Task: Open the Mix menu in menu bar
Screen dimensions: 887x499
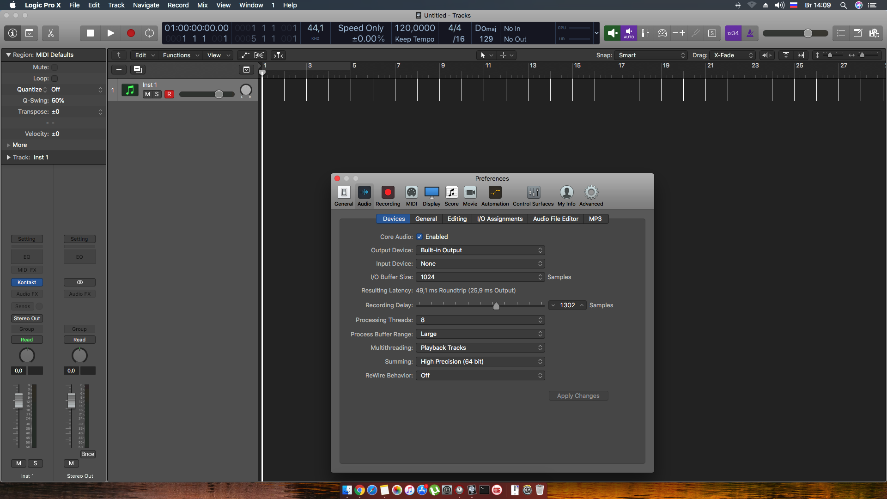Action: point(202,5)
